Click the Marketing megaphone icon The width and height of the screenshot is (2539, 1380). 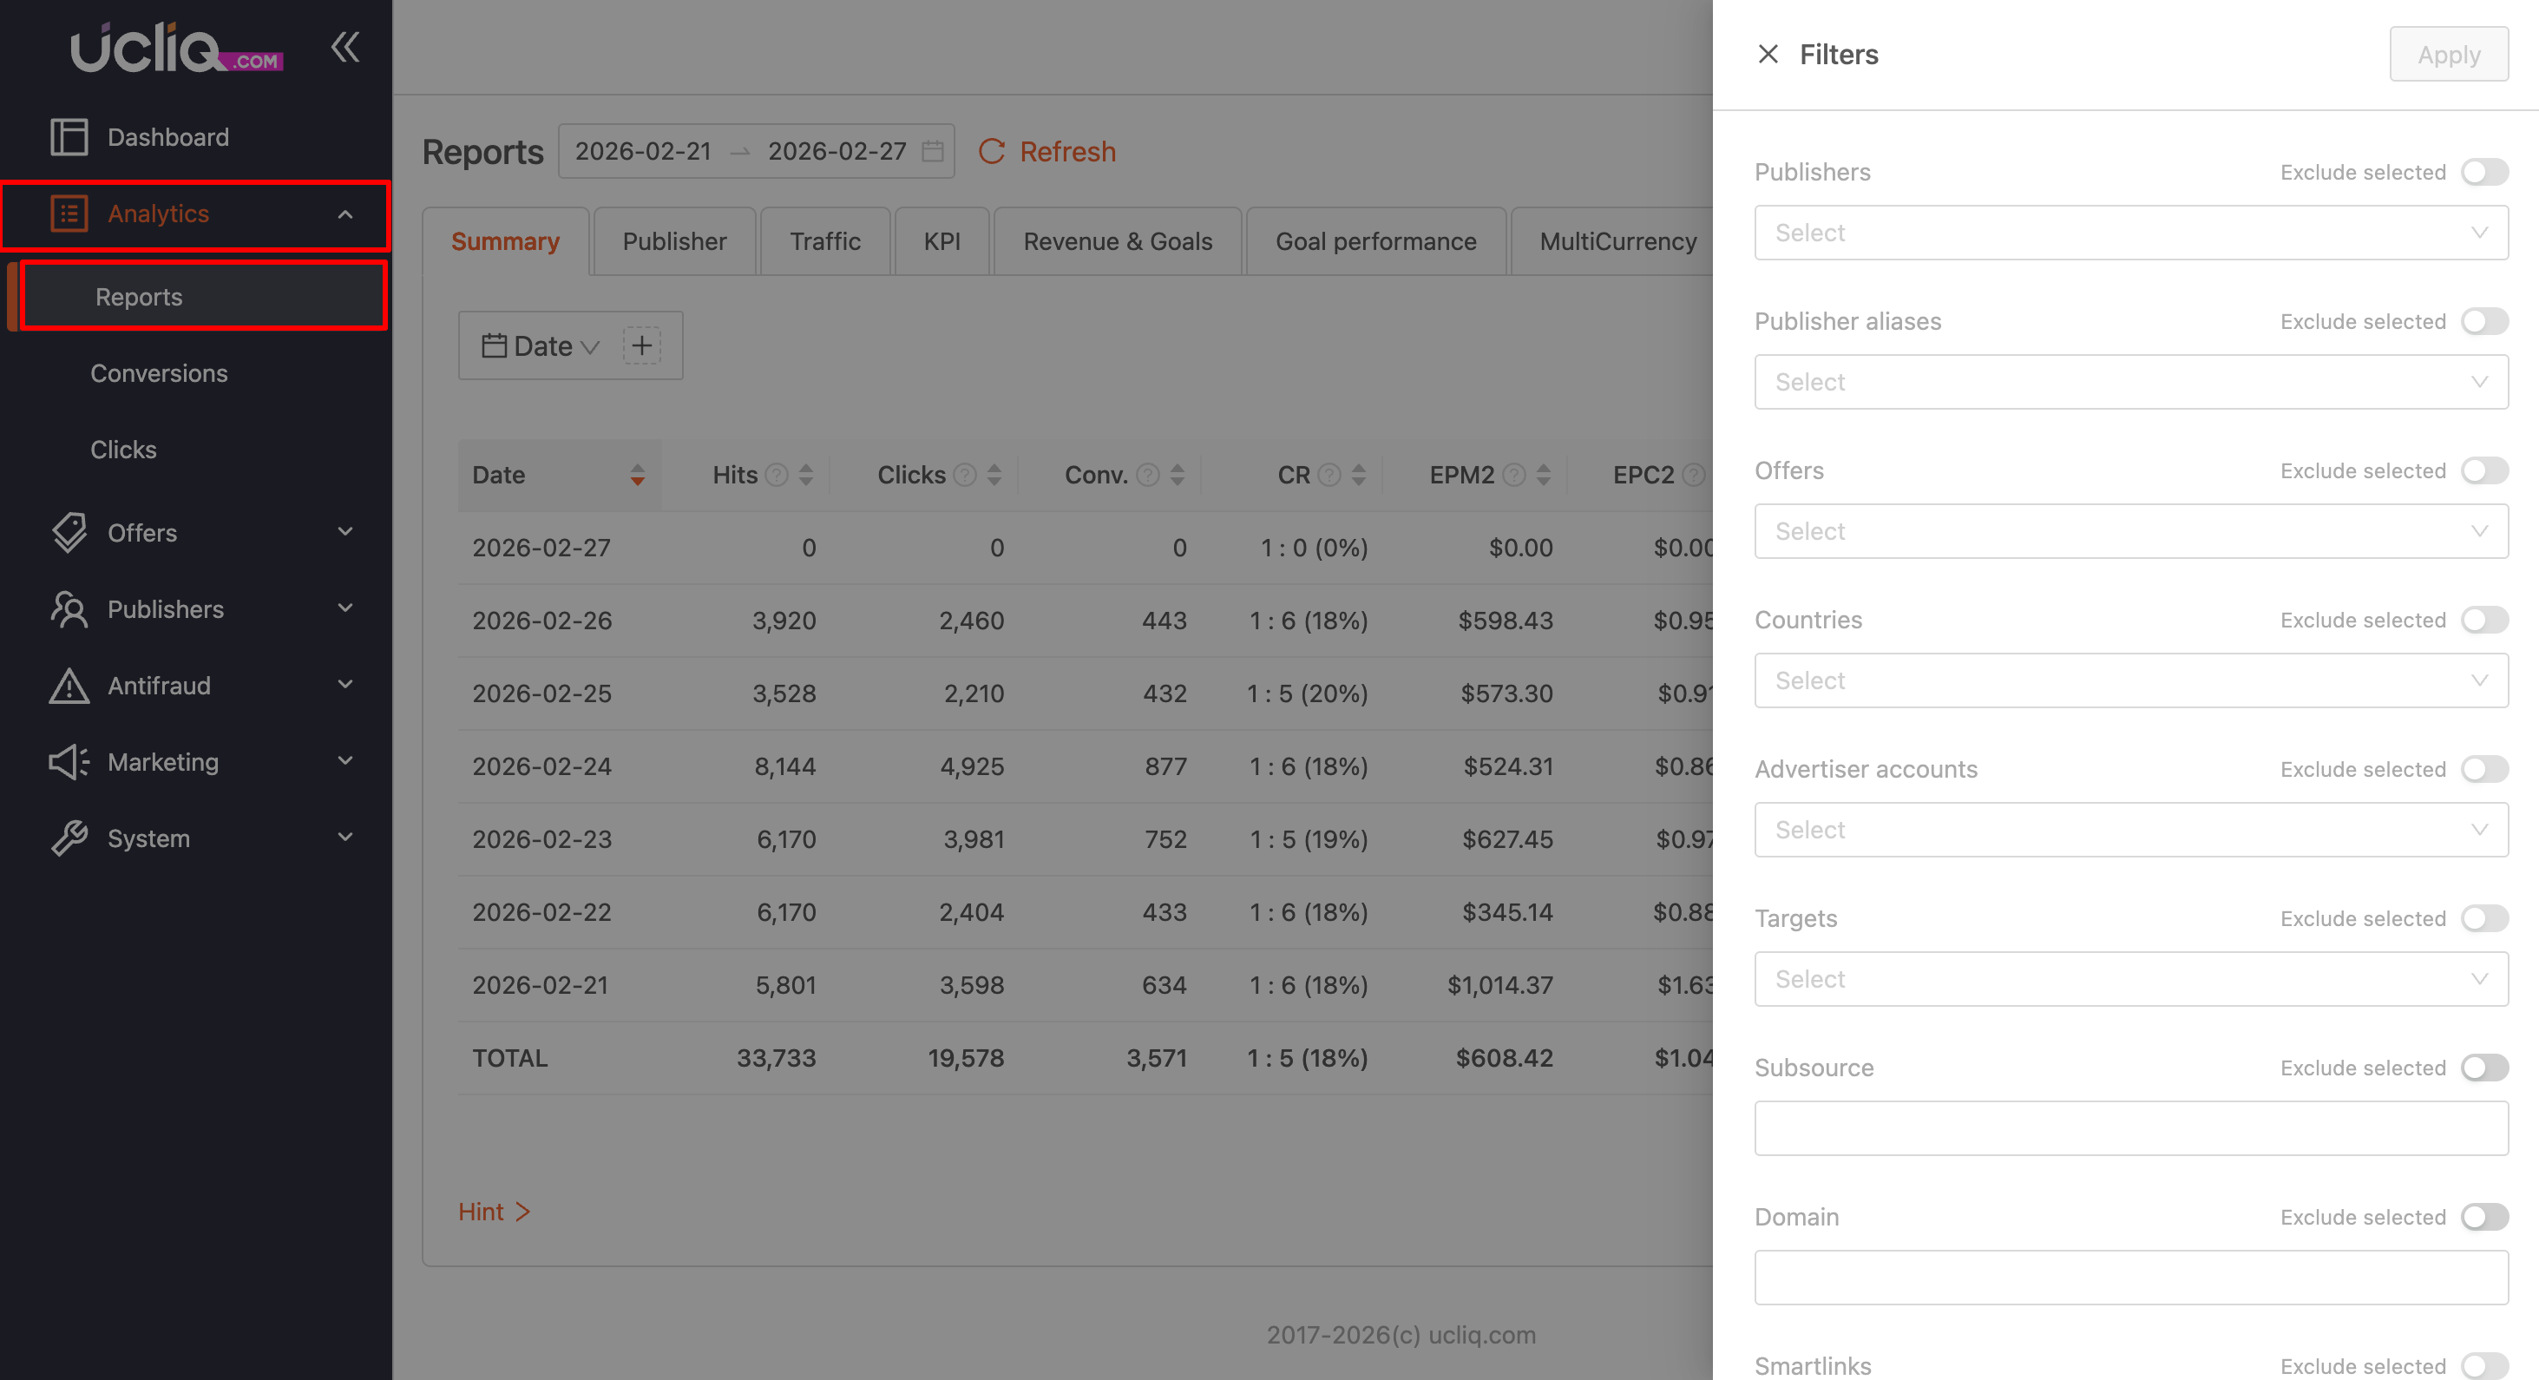[69, 762]
